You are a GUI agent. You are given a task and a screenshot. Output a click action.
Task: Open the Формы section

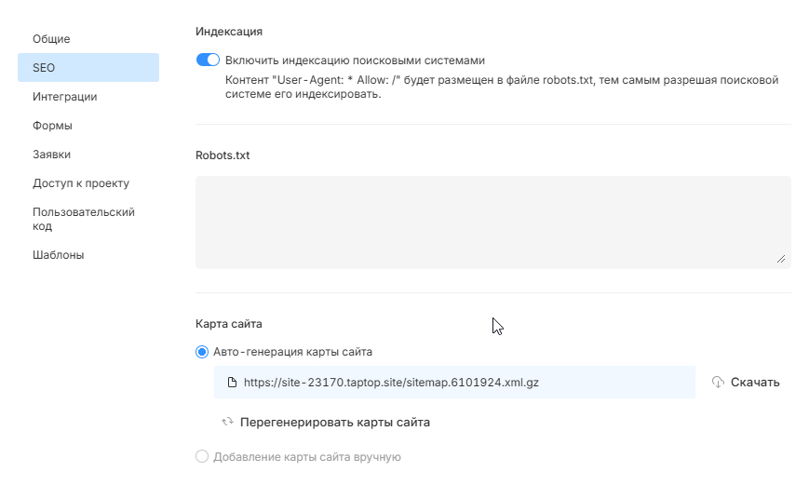tap(52, 126)
